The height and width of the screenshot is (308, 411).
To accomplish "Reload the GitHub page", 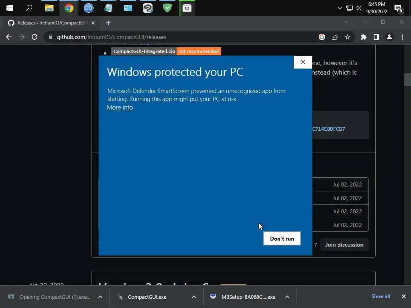I will (35, 37).
